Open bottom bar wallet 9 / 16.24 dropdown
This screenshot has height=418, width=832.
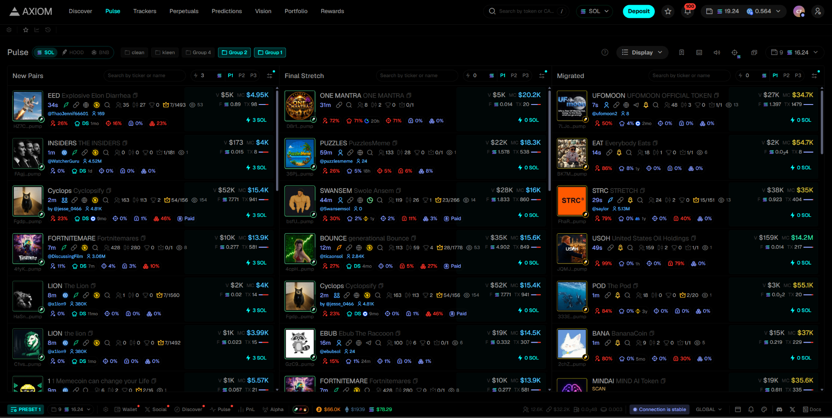pos(71,409)
